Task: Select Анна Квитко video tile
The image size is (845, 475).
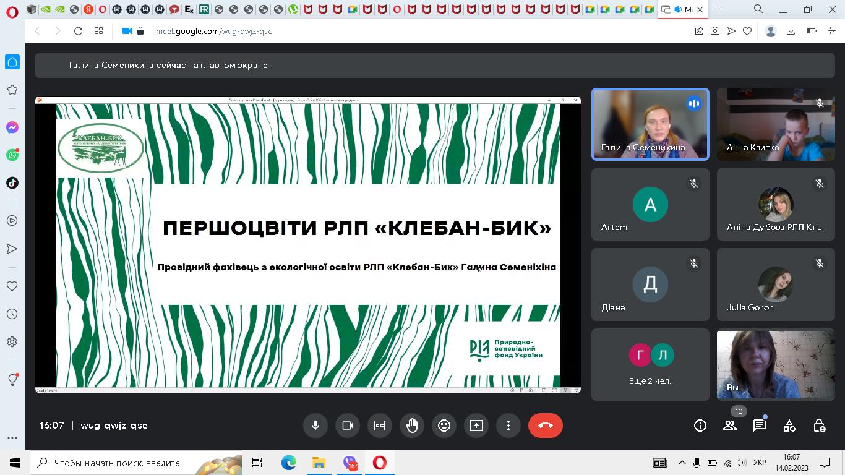Action: pos(776,124)
